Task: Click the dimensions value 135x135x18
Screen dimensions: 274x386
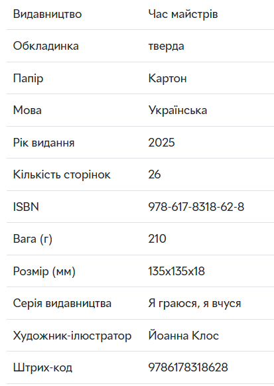Action: click(x=176, y=271)
